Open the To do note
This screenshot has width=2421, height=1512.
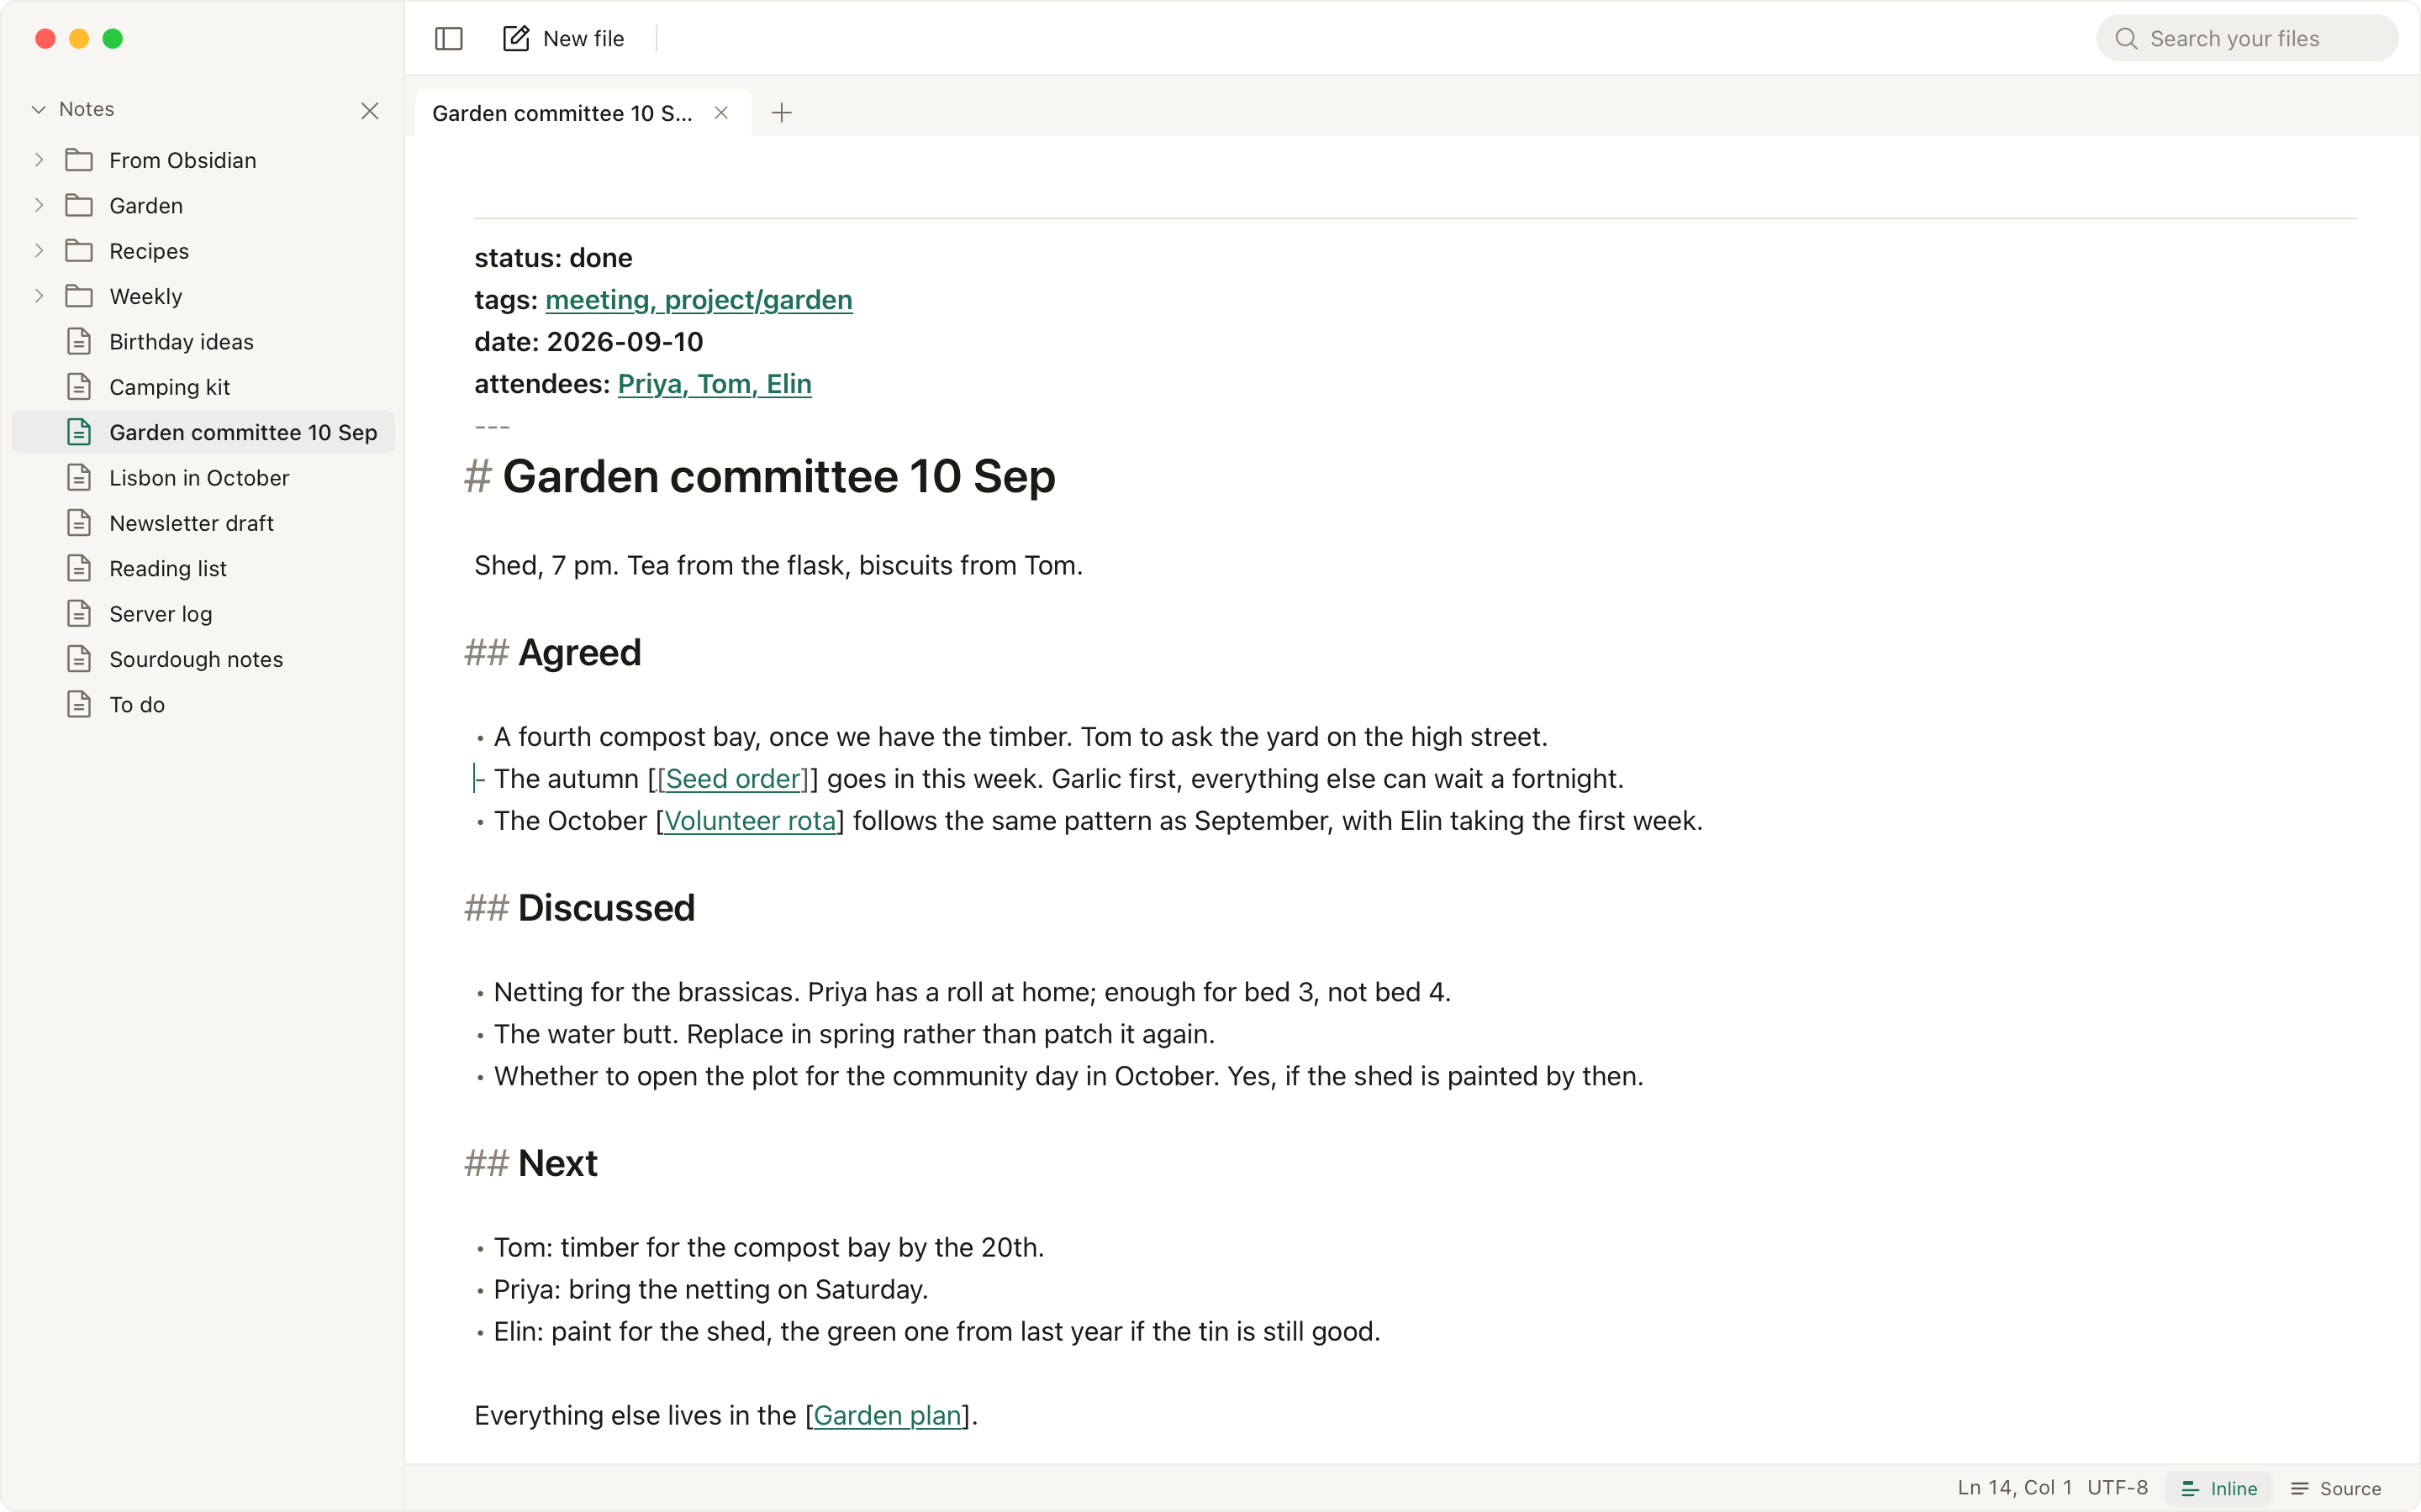(203, 704)
